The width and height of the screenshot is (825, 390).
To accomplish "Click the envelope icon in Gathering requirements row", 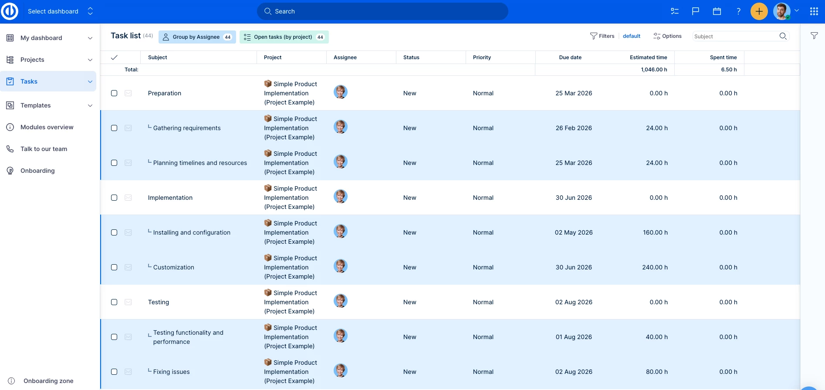I will pyautogui.click(x=128, y=128).
